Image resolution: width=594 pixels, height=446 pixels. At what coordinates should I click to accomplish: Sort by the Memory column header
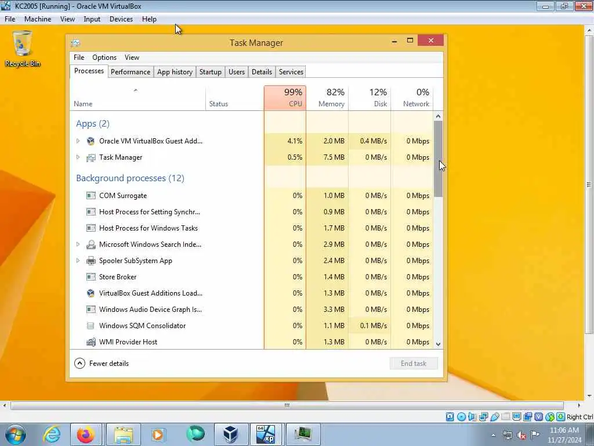(327, 98)
